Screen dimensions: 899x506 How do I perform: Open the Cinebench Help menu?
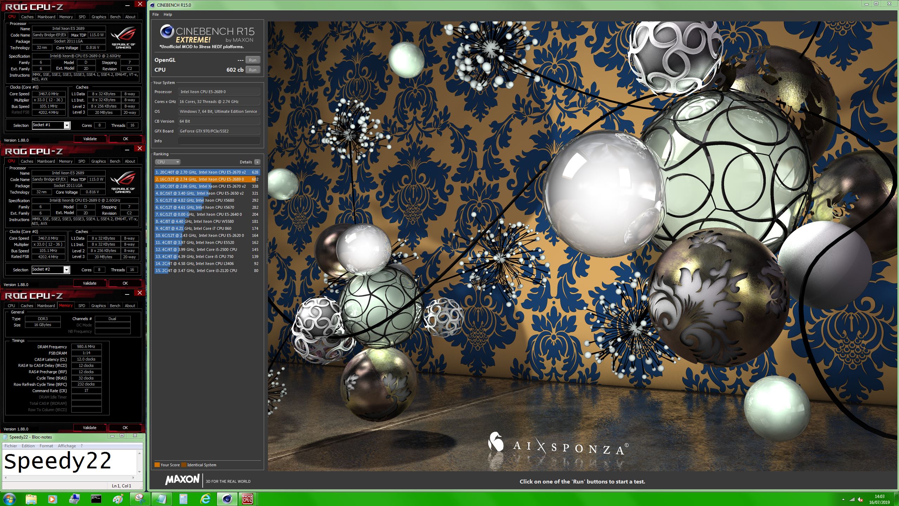[x=168, y=14]
